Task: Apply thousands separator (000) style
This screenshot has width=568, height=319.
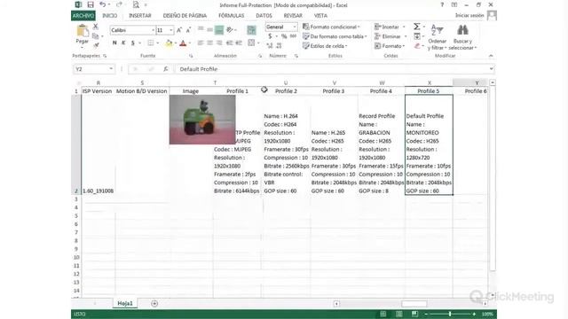Action: [293, 36]
